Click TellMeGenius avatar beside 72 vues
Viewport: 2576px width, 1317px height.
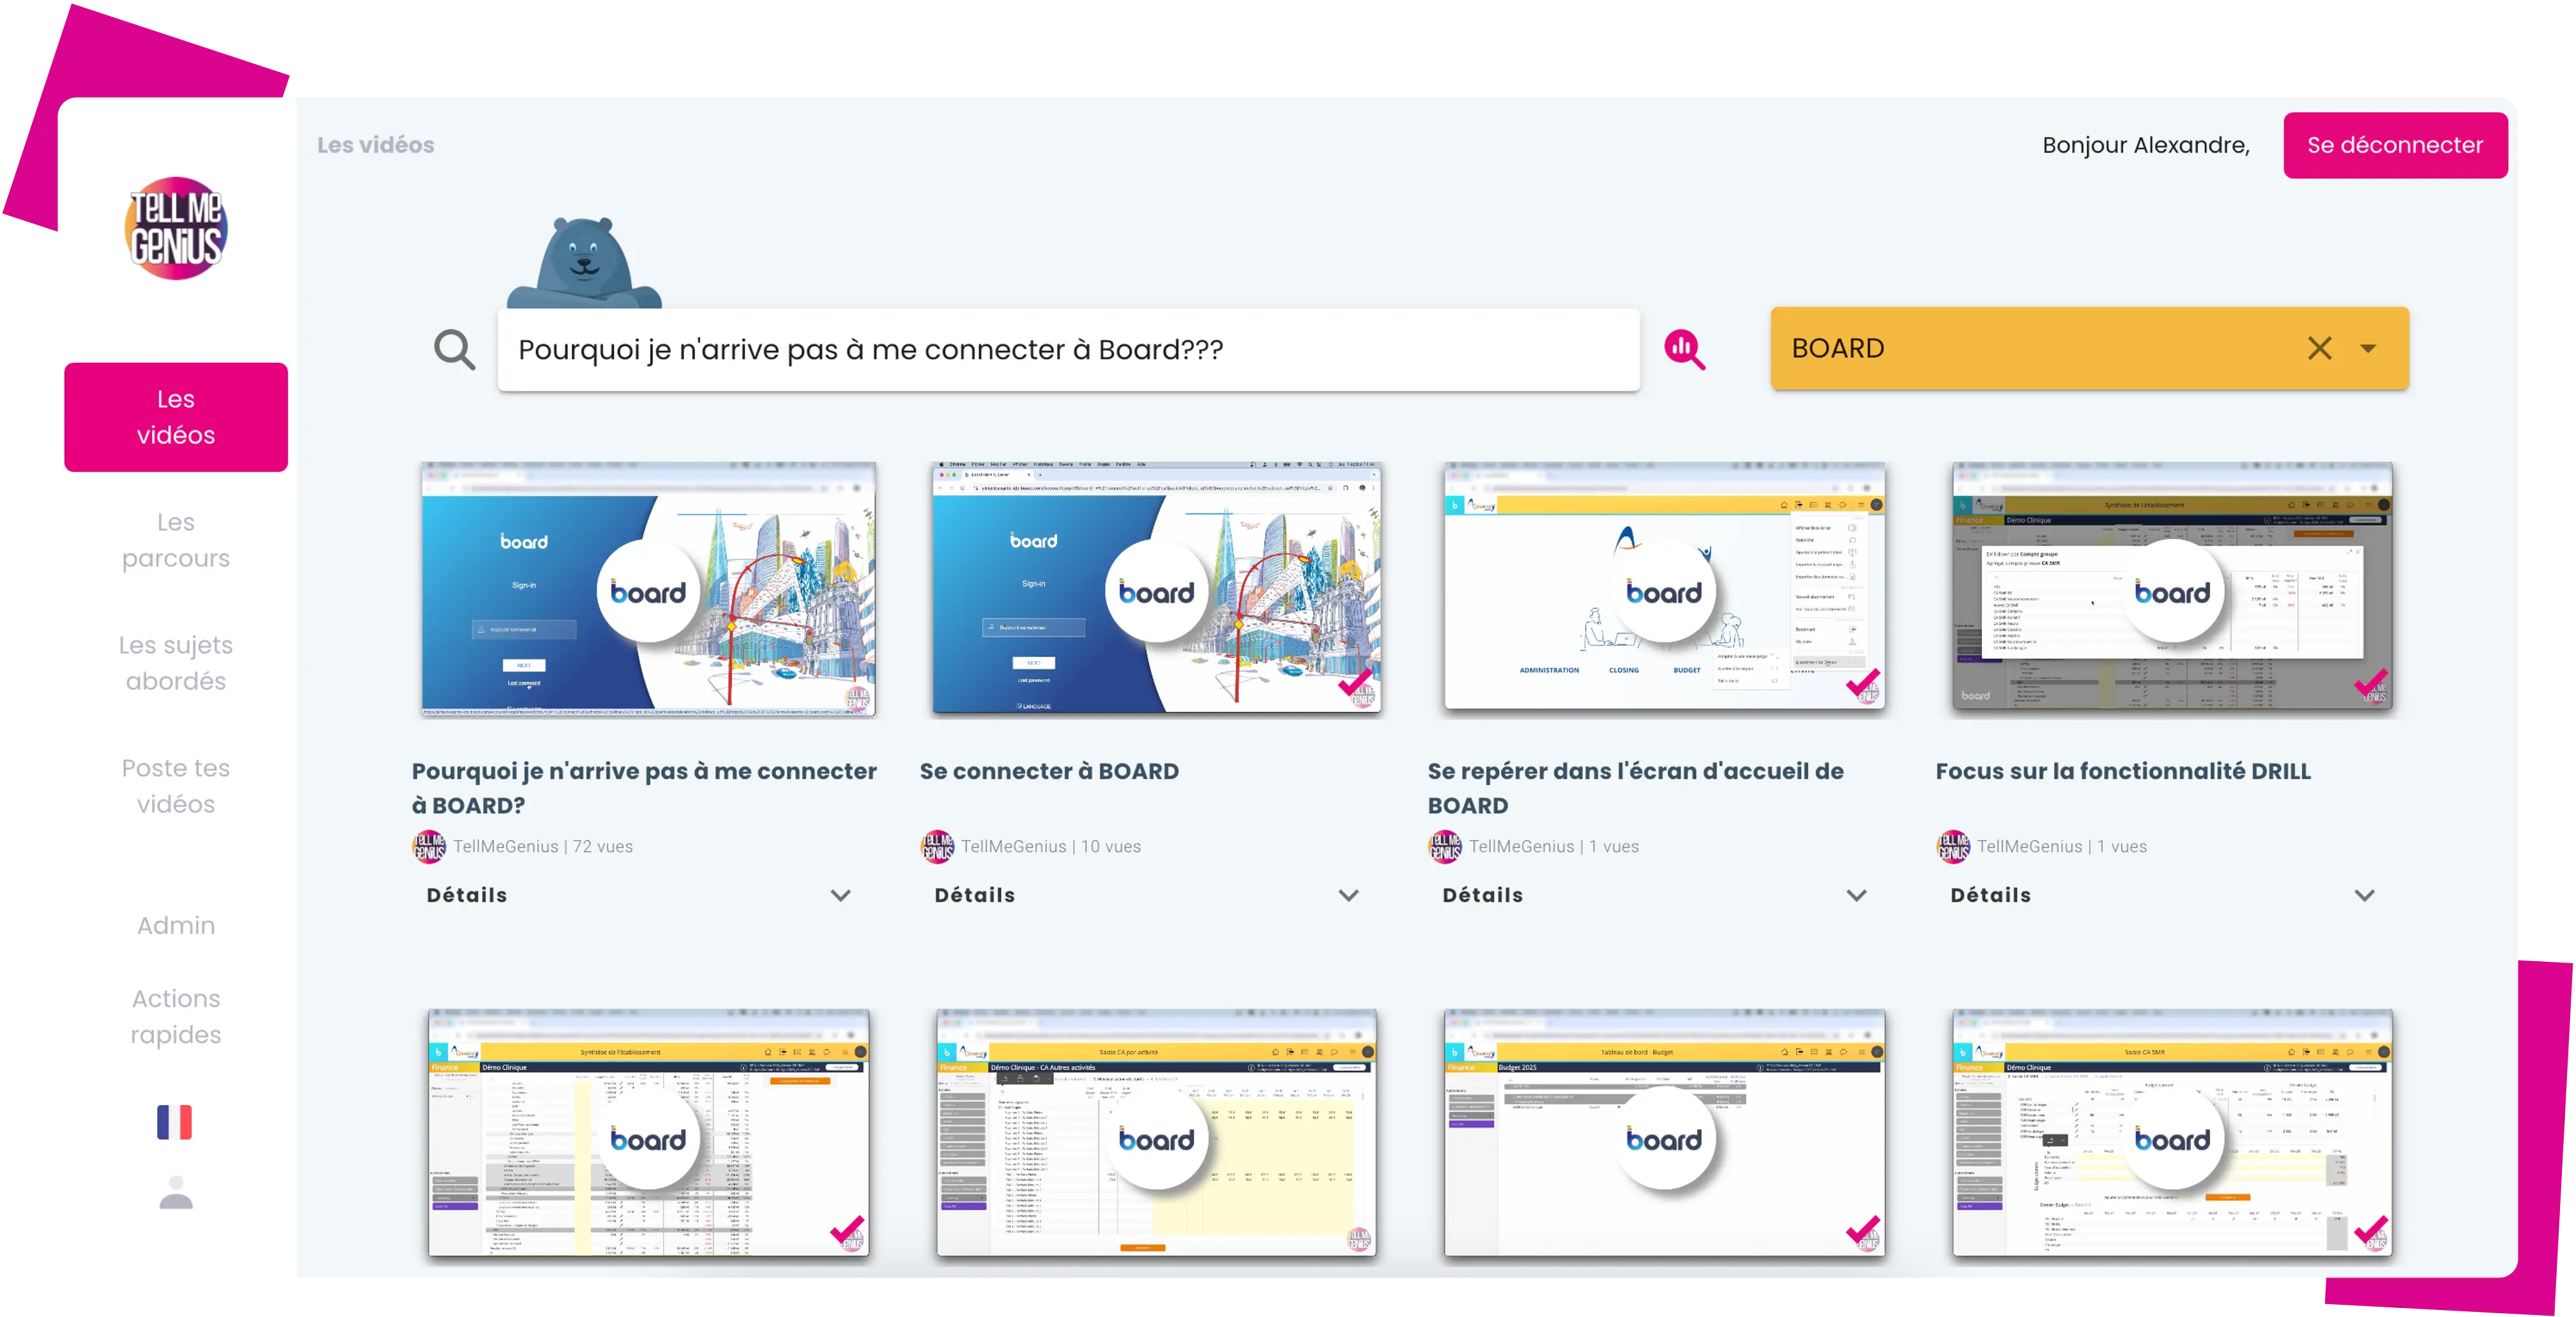(429, 846)
